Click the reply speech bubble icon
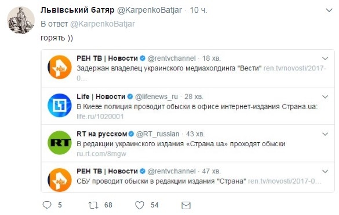 (x=47, y=205)
